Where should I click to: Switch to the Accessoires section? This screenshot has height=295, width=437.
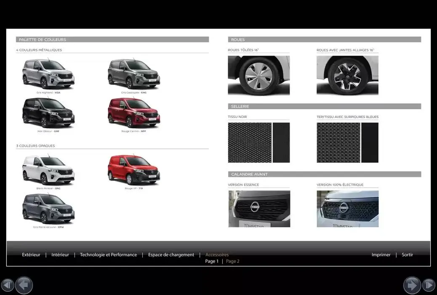217,255
